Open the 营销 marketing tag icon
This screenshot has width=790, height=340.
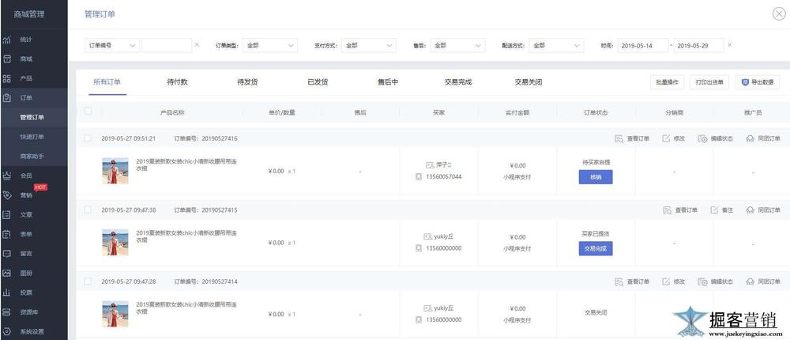[x=6, y=195]
